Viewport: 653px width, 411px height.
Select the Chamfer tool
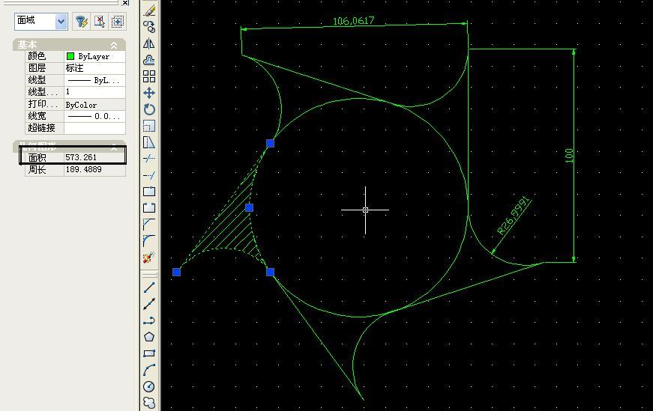tap(149, 225)
